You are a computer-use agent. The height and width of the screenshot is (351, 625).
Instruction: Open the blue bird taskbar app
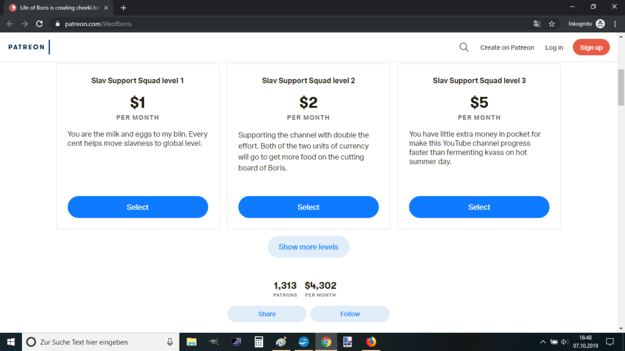click(x=303, y=342)
